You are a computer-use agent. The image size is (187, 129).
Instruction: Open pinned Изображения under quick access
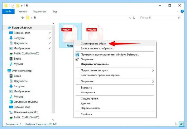click(20, 48)
